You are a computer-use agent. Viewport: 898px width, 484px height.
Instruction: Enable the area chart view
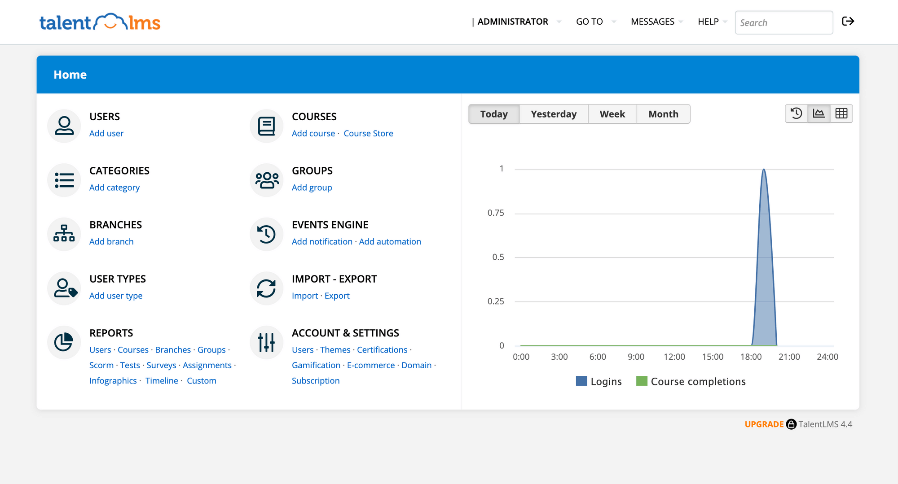(x=819, y=113)
